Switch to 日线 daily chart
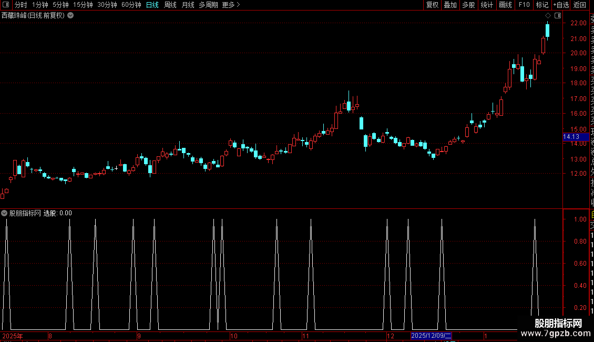 [x=152, y=5]
